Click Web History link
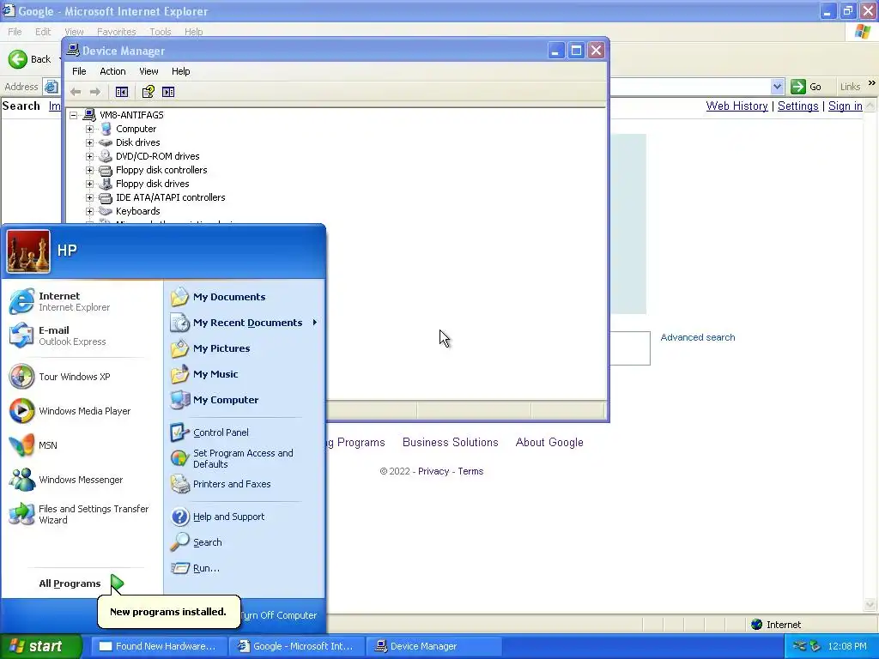879x659 pixels. (737, 106)
